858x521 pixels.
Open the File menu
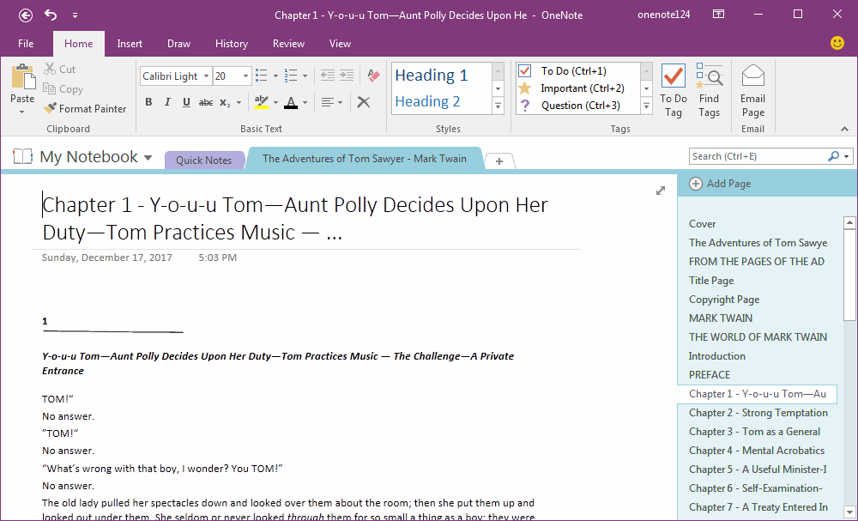26,44
